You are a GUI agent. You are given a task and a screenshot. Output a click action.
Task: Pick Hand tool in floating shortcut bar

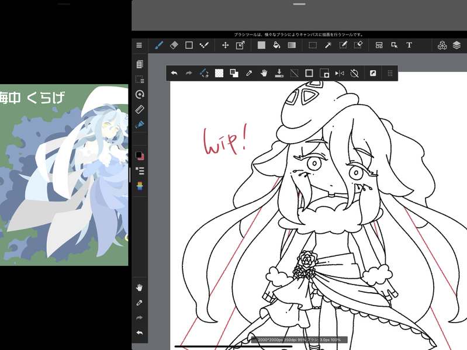(264, 73)
